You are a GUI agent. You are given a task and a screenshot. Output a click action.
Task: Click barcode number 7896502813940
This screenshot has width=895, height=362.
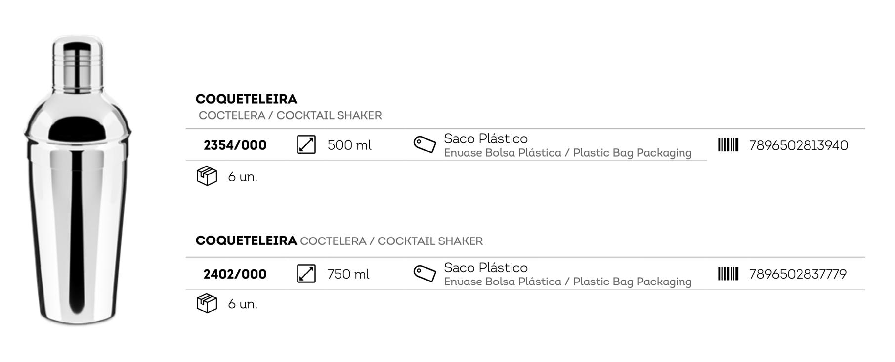click(x=798, y=145)
